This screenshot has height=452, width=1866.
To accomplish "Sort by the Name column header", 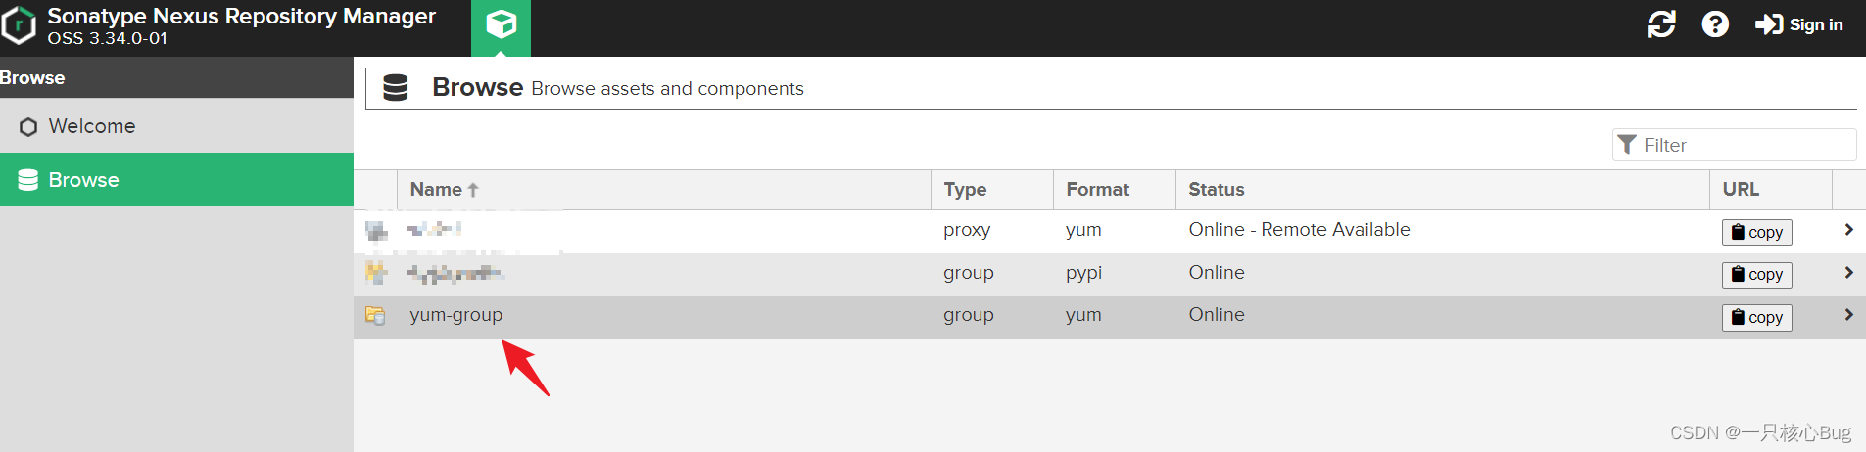I will pyautogui.click(x=436, y=190).
